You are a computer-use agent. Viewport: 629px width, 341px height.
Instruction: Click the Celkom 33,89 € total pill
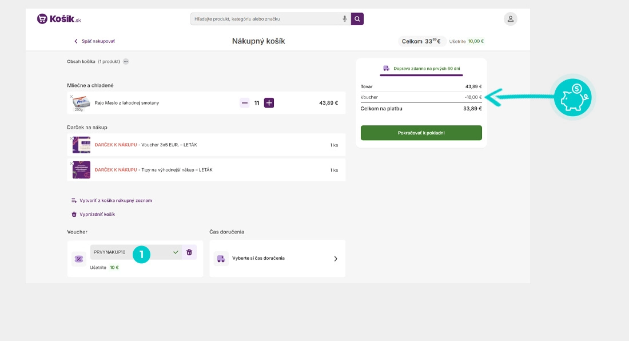(421, 41)
